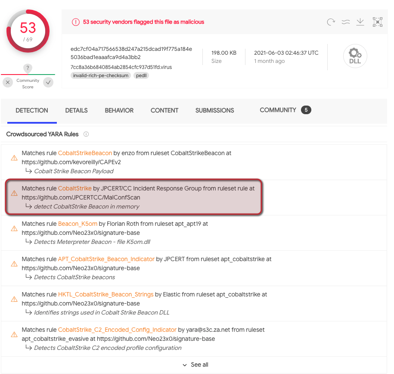Click description detect CobaltStrike Beacon in memory
The width and height of the screenshot is (394, 374).
(x=87, y=206)
